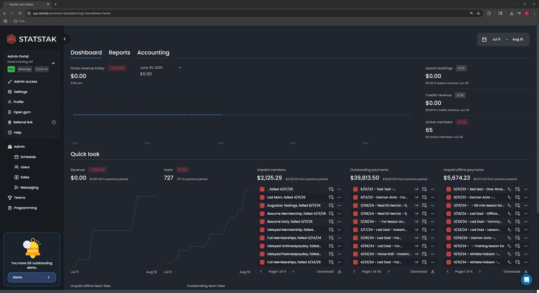Select the Dashboard tab
539x293 pixels.
click(86, 52)
